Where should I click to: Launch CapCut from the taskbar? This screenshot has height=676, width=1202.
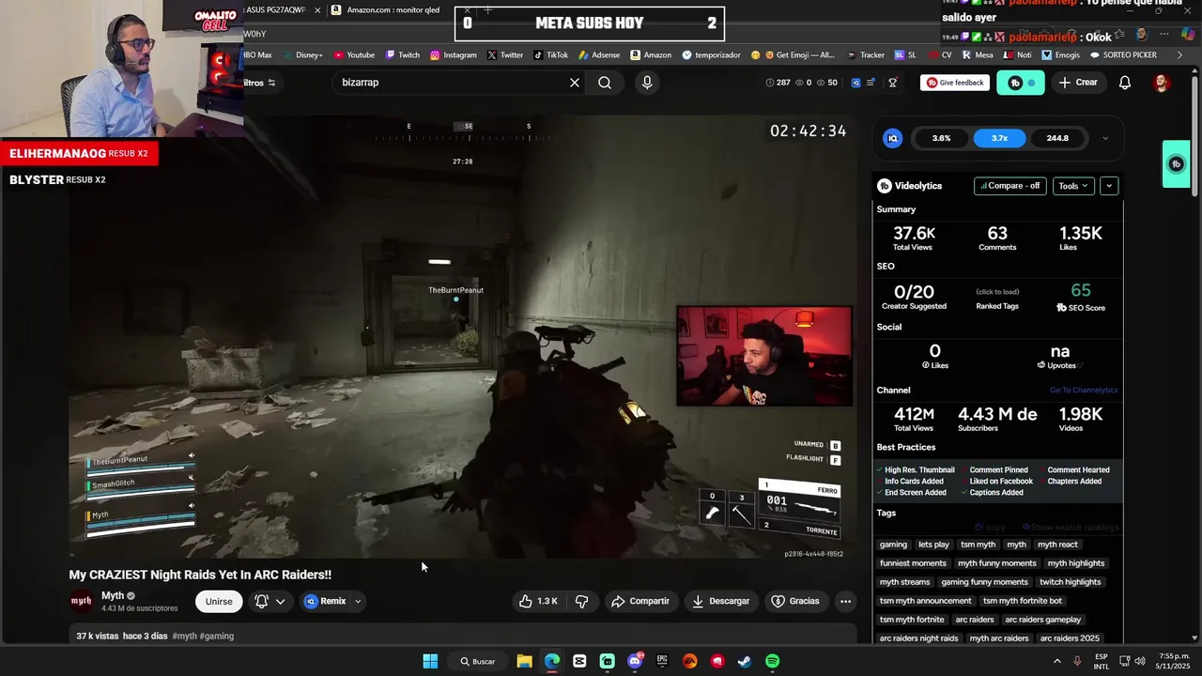click(x=579, y=661)
